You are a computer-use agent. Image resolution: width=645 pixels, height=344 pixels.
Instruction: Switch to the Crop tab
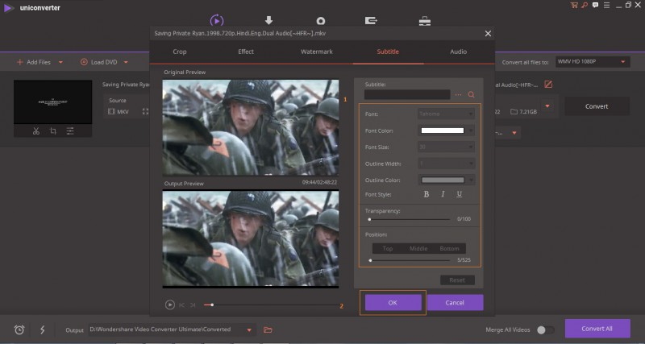click(179, 52)
